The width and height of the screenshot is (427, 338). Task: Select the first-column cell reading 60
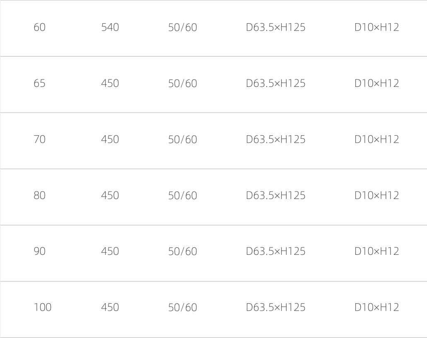coord(39,28)
